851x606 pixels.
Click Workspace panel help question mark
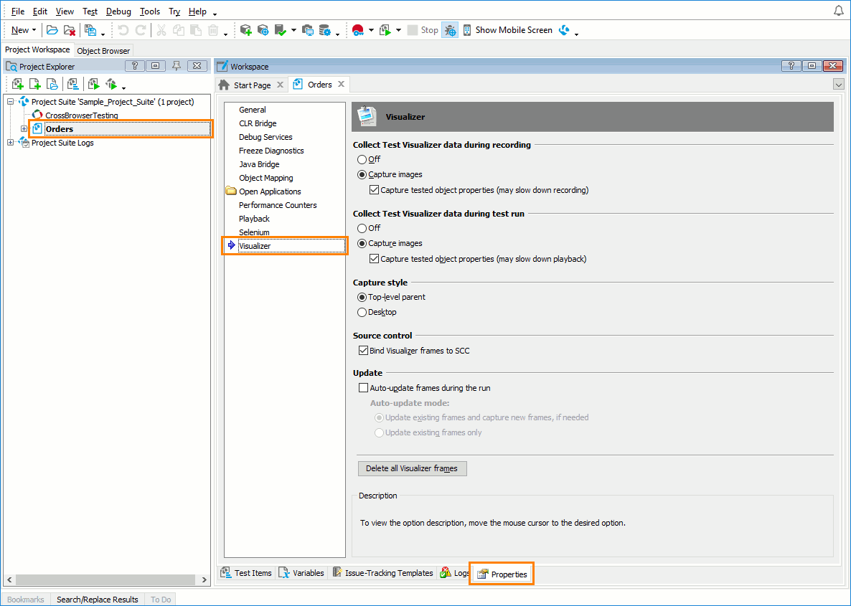coord(791,66)
